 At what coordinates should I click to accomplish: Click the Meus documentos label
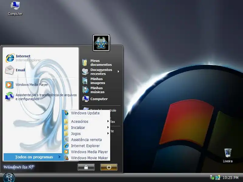[x=101, y=62]
